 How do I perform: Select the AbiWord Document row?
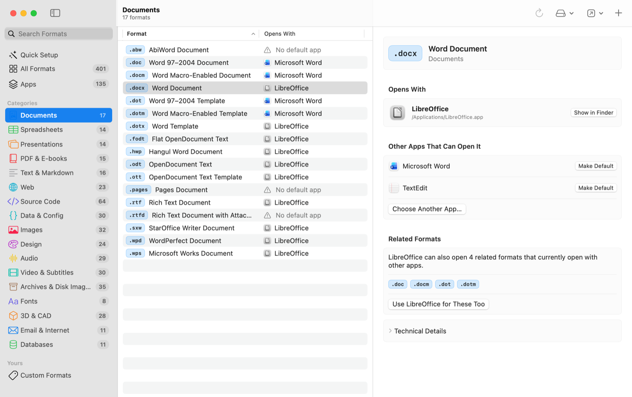[245, 50]
